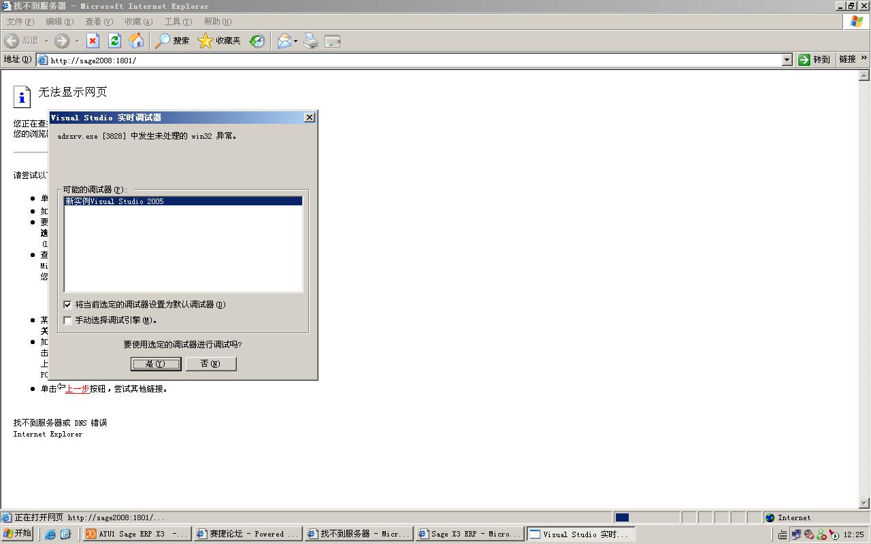This screenshot has height=544, width=871.
Task: Open the Forward button history dropdown arrow
Action: (x=77, y=41)
